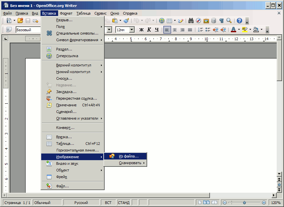Screen dimensions: 284x207
Task: Center the text alignment
Action: pyautogui.click(x=175, y=30)
